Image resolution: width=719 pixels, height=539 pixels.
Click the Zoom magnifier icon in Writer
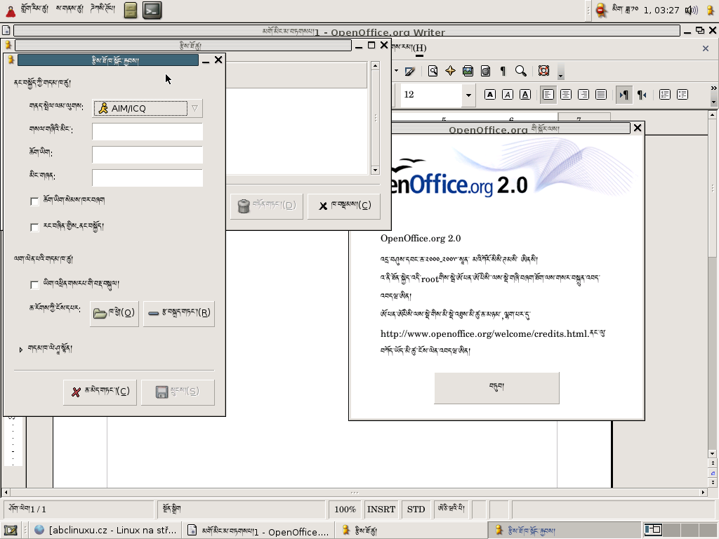pyautogui.click(x=520, y=71)
